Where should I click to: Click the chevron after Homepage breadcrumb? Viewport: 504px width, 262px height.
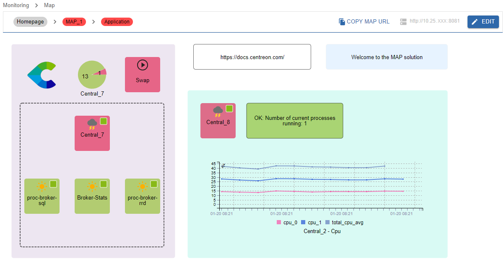55,22
